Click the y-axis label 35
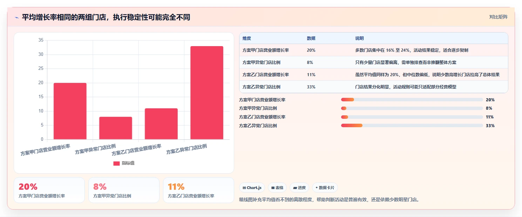The image size is (522, 217). click(41, 40)
